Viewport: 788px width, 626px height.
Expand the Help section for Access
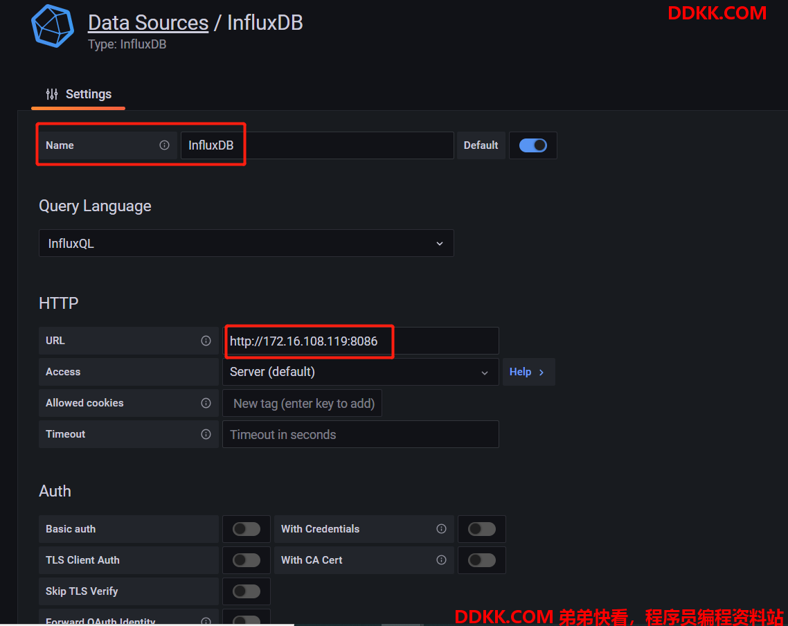528,372
